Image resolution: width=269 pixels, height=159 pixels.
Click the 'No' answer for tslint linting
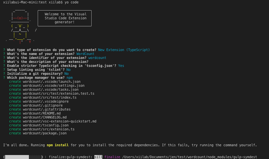(69, 70)
